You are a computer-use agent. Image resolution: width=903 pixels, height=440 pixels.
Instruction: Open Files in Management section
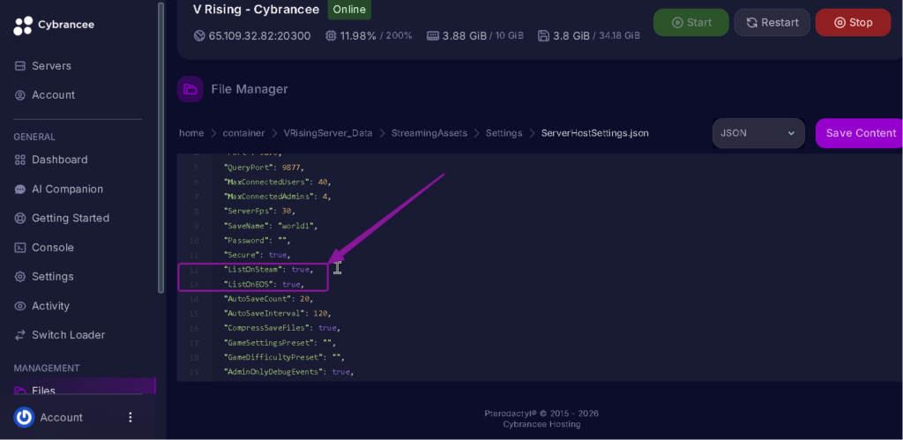pyautogui.click(x=43, y=391)
